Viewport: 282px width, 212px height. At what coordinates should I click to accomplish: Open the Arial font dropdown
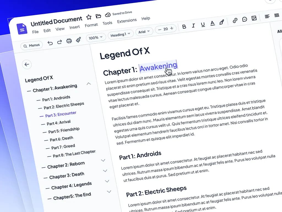coord(144,31)
